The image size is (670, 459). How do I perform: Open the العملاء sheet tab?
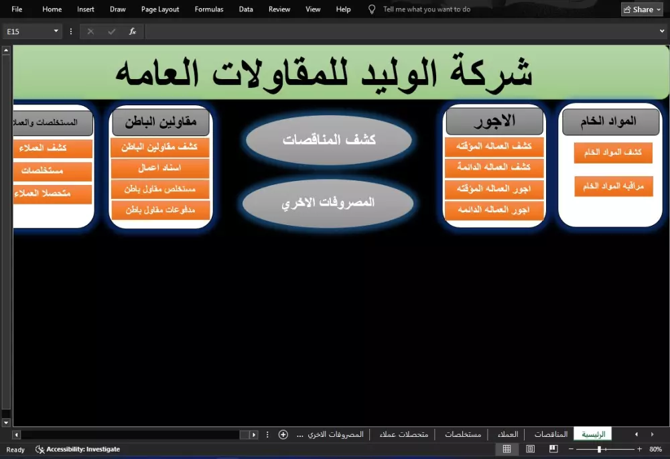tap(507, 434)
